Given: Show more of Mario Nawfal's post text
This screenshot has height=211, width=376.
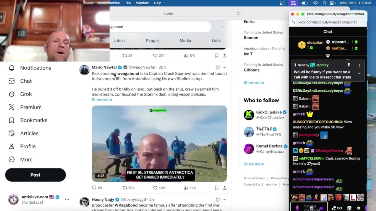Looking at the screenshot, I should coord(102,100).
